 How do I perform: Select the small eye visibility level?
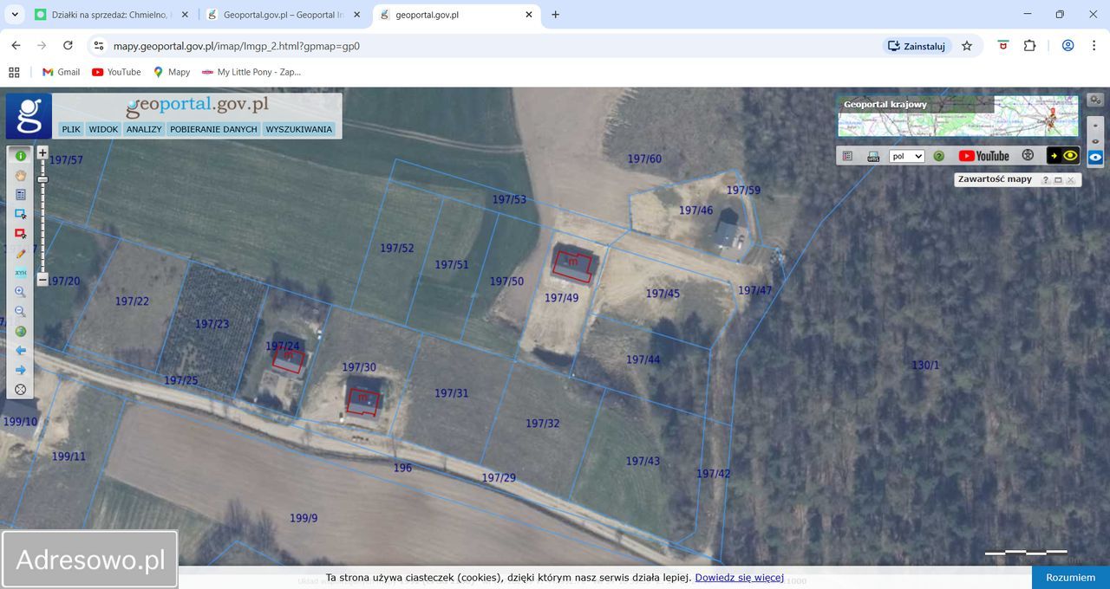tap(1095, 126)
